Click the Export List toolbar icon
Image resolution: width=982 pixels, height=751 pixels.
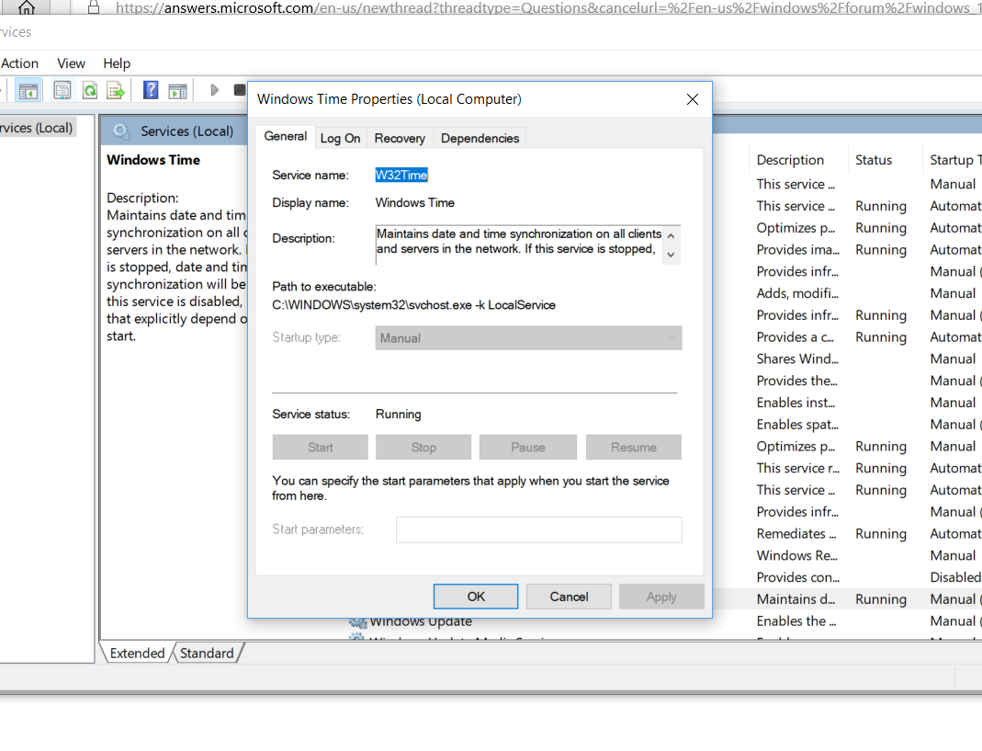pos(116,90)
